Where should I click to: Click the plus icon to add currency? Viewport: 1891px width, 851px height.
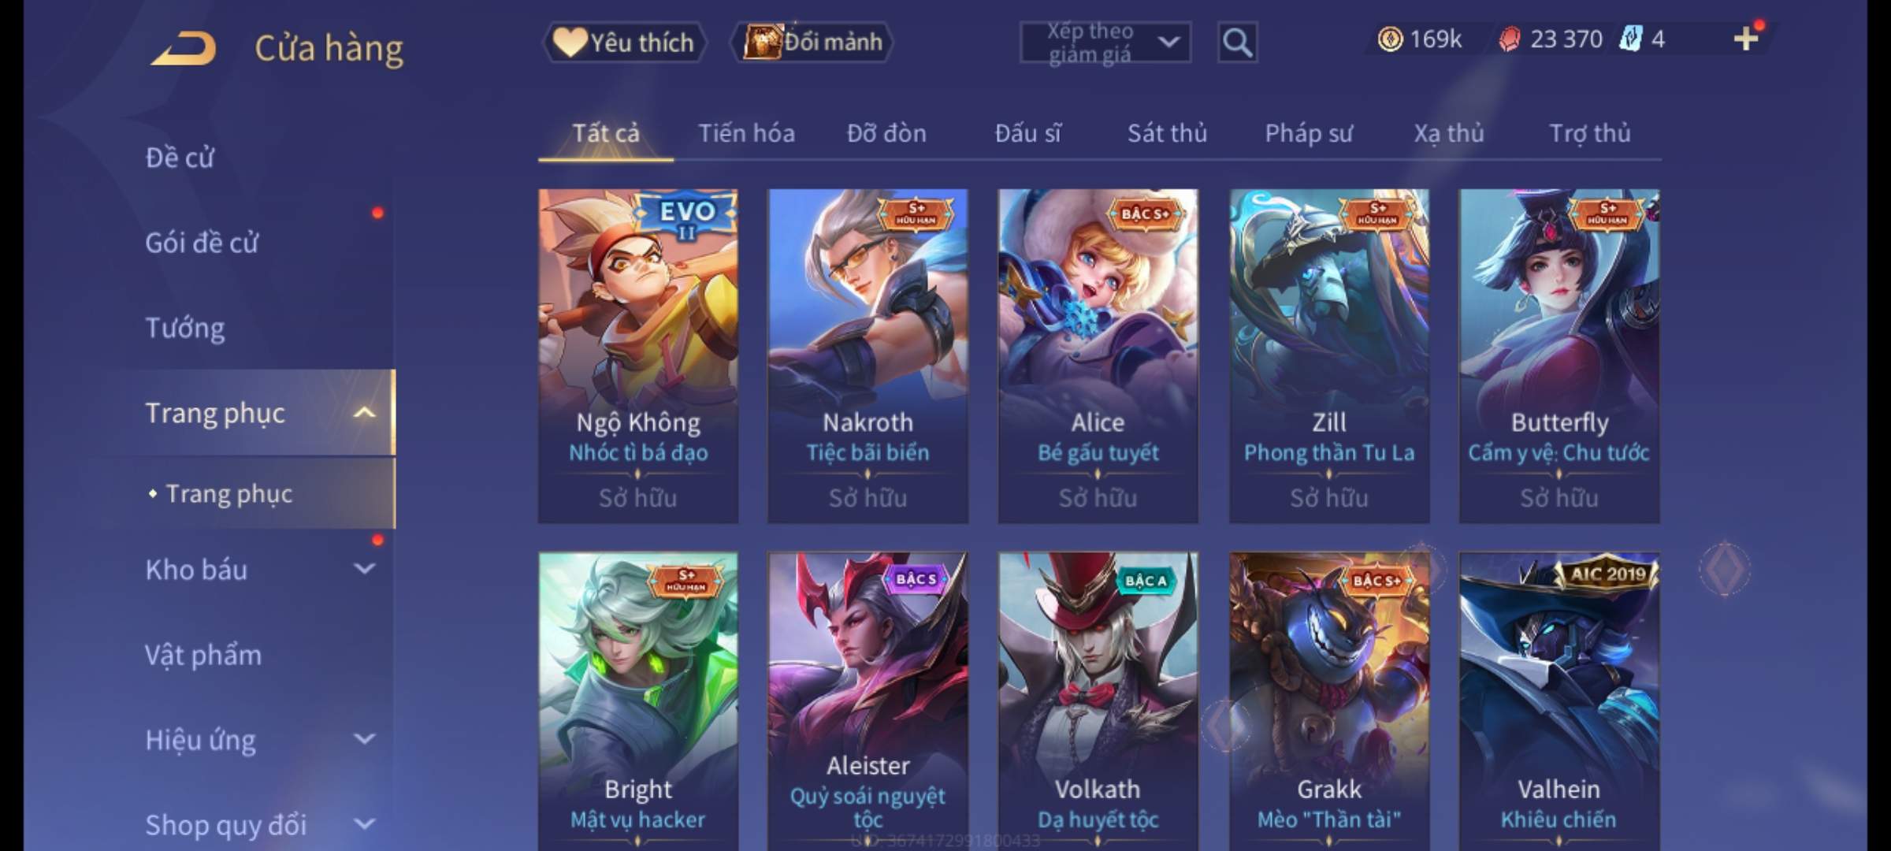click(x=1746, y=39)
